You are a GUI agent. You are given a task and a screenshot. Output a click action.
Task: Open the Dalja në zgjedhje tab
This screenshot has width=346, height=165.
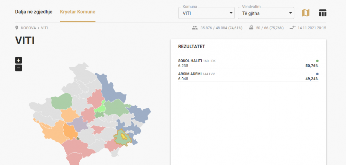[34, 12]
